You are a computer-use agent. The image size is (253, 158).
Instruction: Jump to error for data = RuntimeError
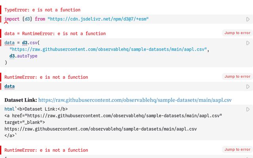point(237,33)
